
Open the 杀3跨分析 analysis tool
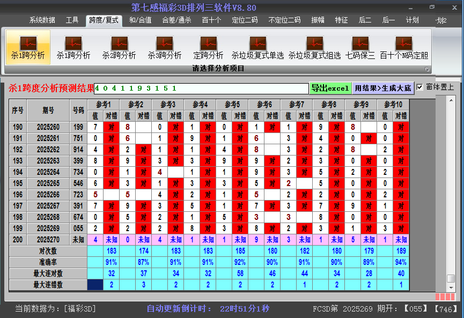[x=165, y=47]
